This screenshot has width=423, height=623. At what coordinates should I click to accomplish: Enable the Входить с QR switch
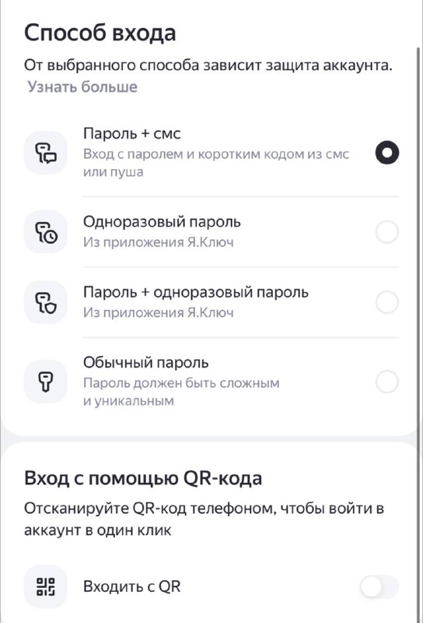pos(379,586)
